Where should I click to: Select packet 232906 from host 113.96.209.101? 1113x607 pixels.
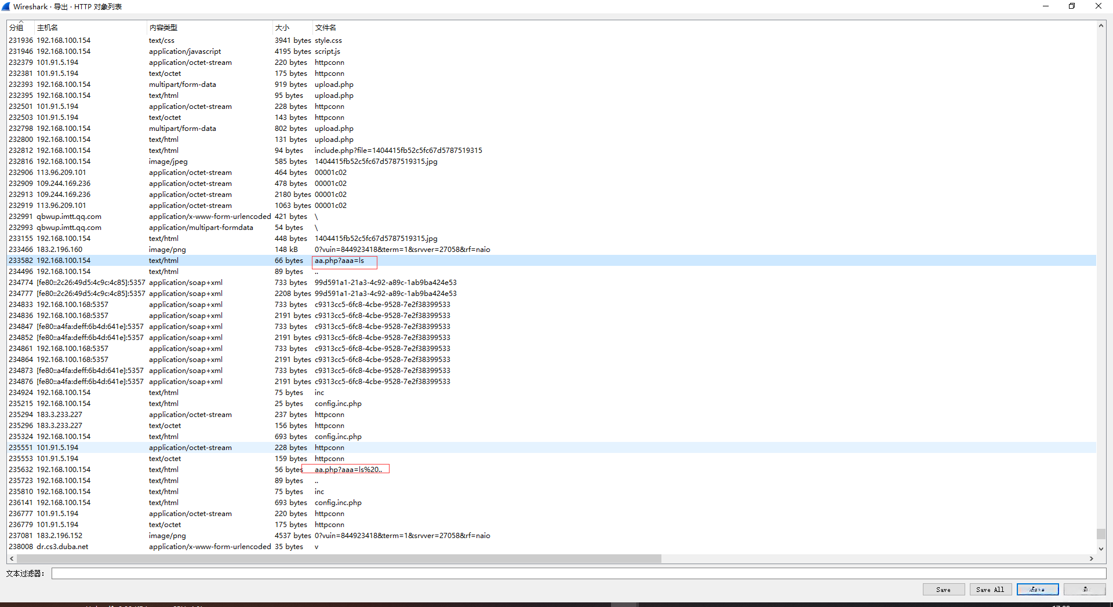tap(551, 173)
